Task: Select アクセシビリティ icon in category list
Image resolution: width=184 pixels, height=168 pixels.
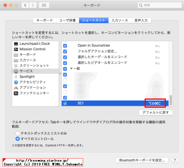Action: point(16,82)
